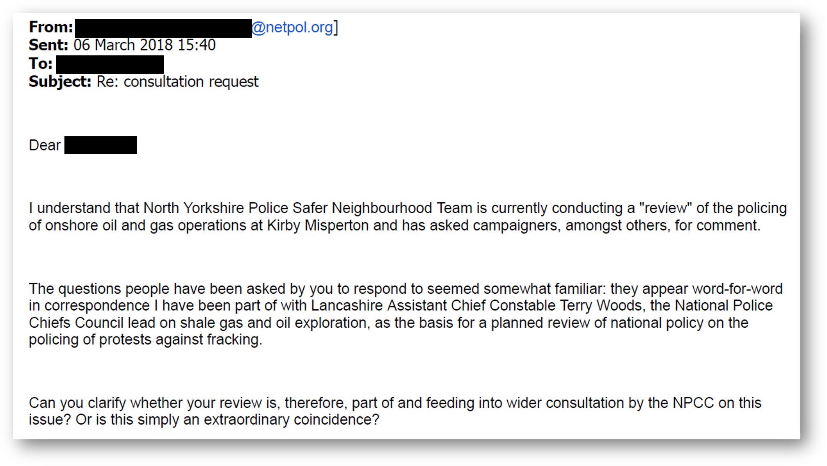Click the word fracking
The height and width of the screenshot is (466, 827).
(x=234, y=340)
